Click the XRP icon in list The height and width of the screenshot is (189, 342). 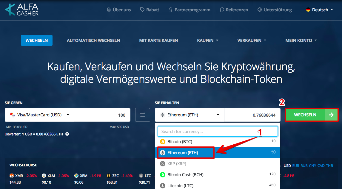click(x=162, y=164)
